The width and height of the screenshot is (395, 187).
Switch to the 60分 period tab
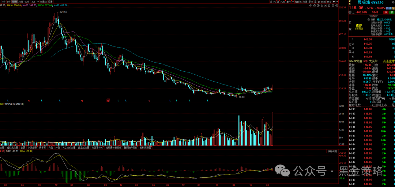[27, 2]
